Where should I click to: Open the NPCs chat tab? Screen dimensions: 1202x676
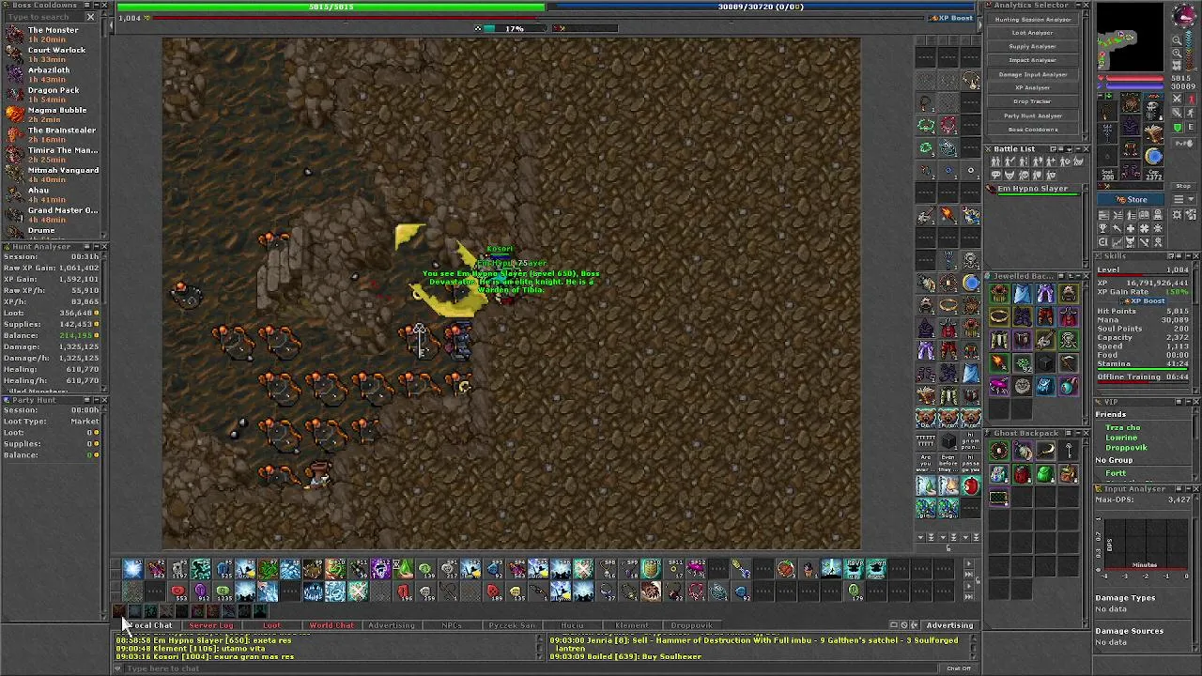452,625
